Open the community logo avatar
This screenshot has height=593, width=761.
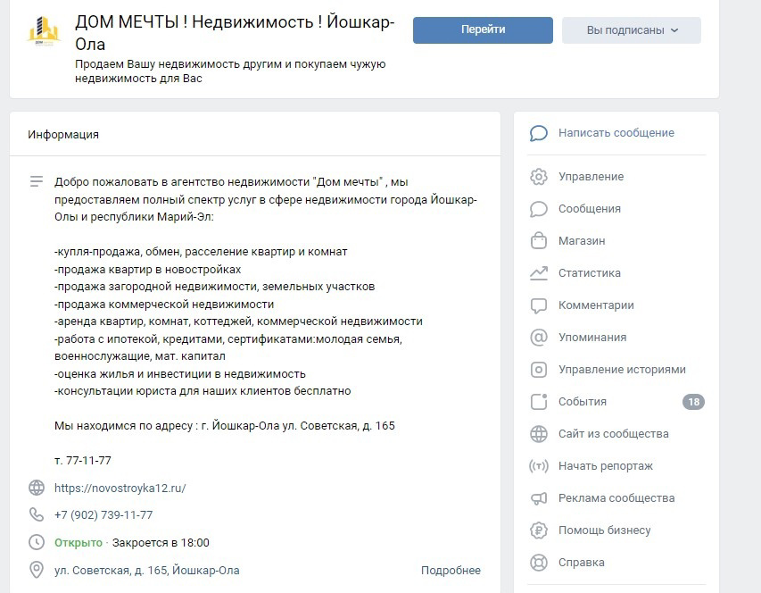[x=44, y=31]
